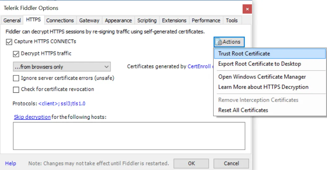Confirm with the OK button
Image resolution: width=327 pixels, height=170 pixels.
(x=191, y=164)
